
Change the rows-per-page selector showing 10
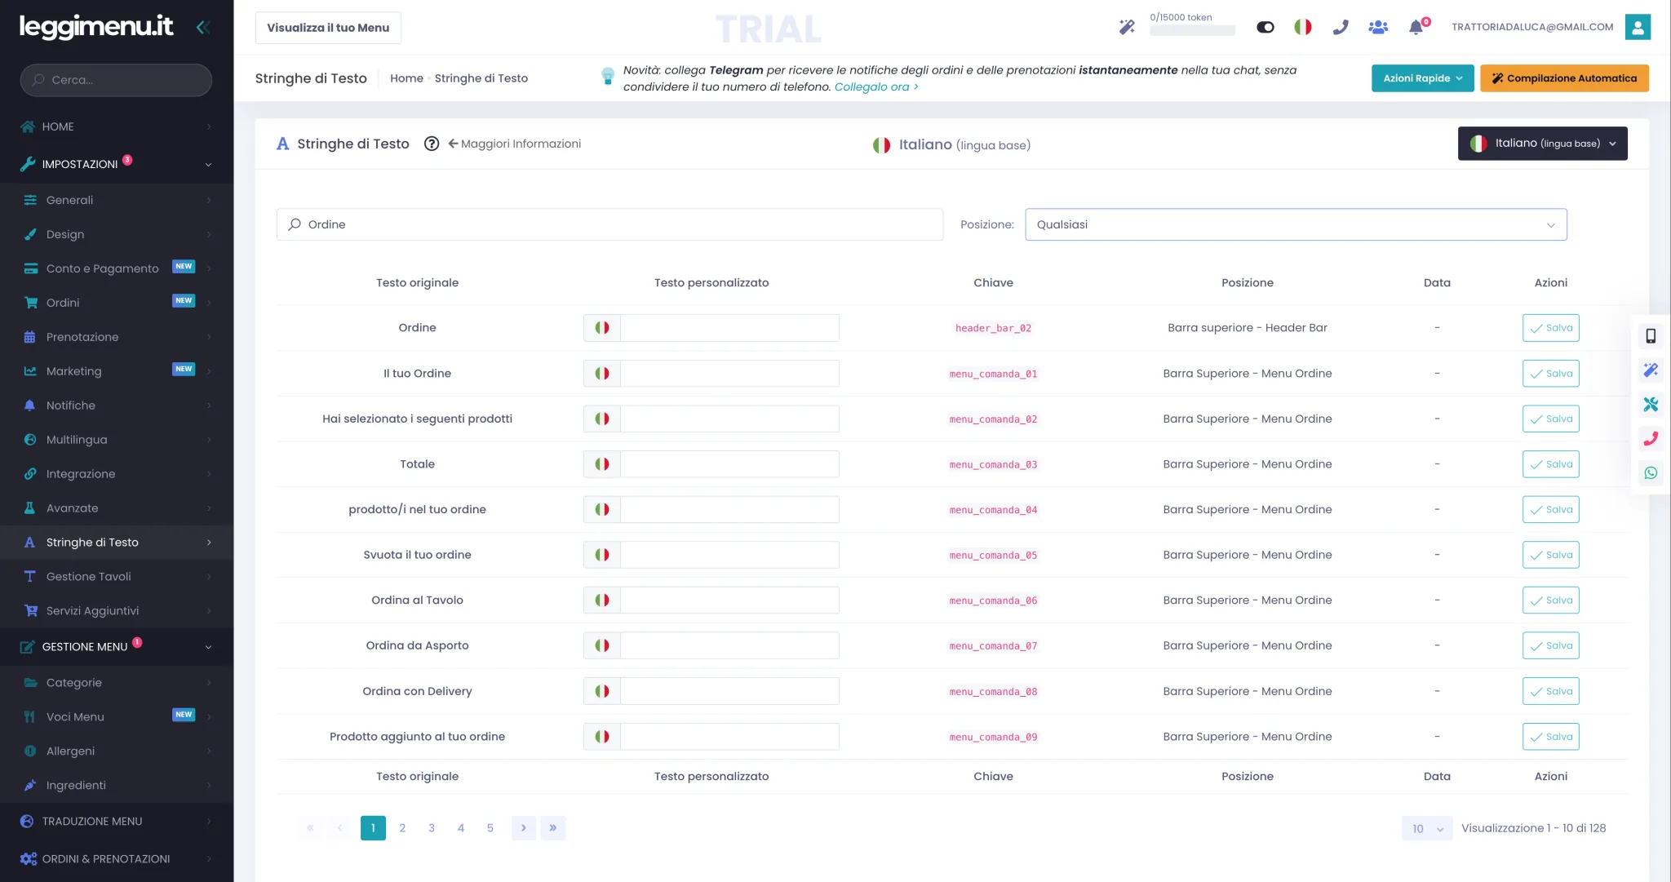pyautogui.click(x=1427, y=828)
